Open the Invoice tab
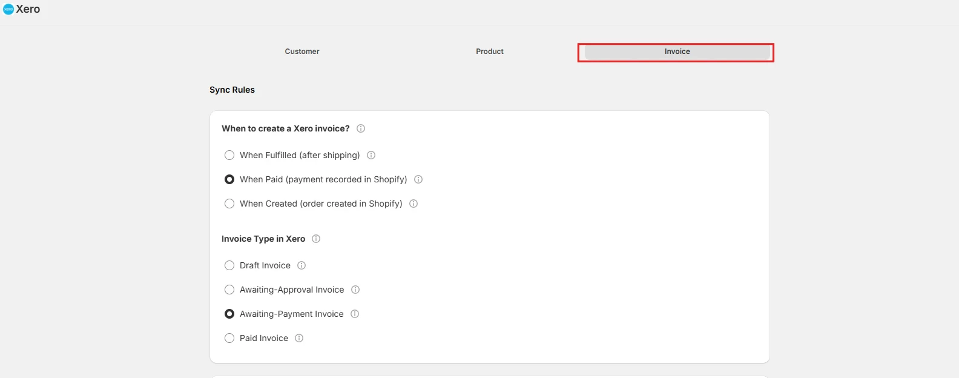Image resolution: width=959 pixels, height=378 pixels. tap(677, 51)
